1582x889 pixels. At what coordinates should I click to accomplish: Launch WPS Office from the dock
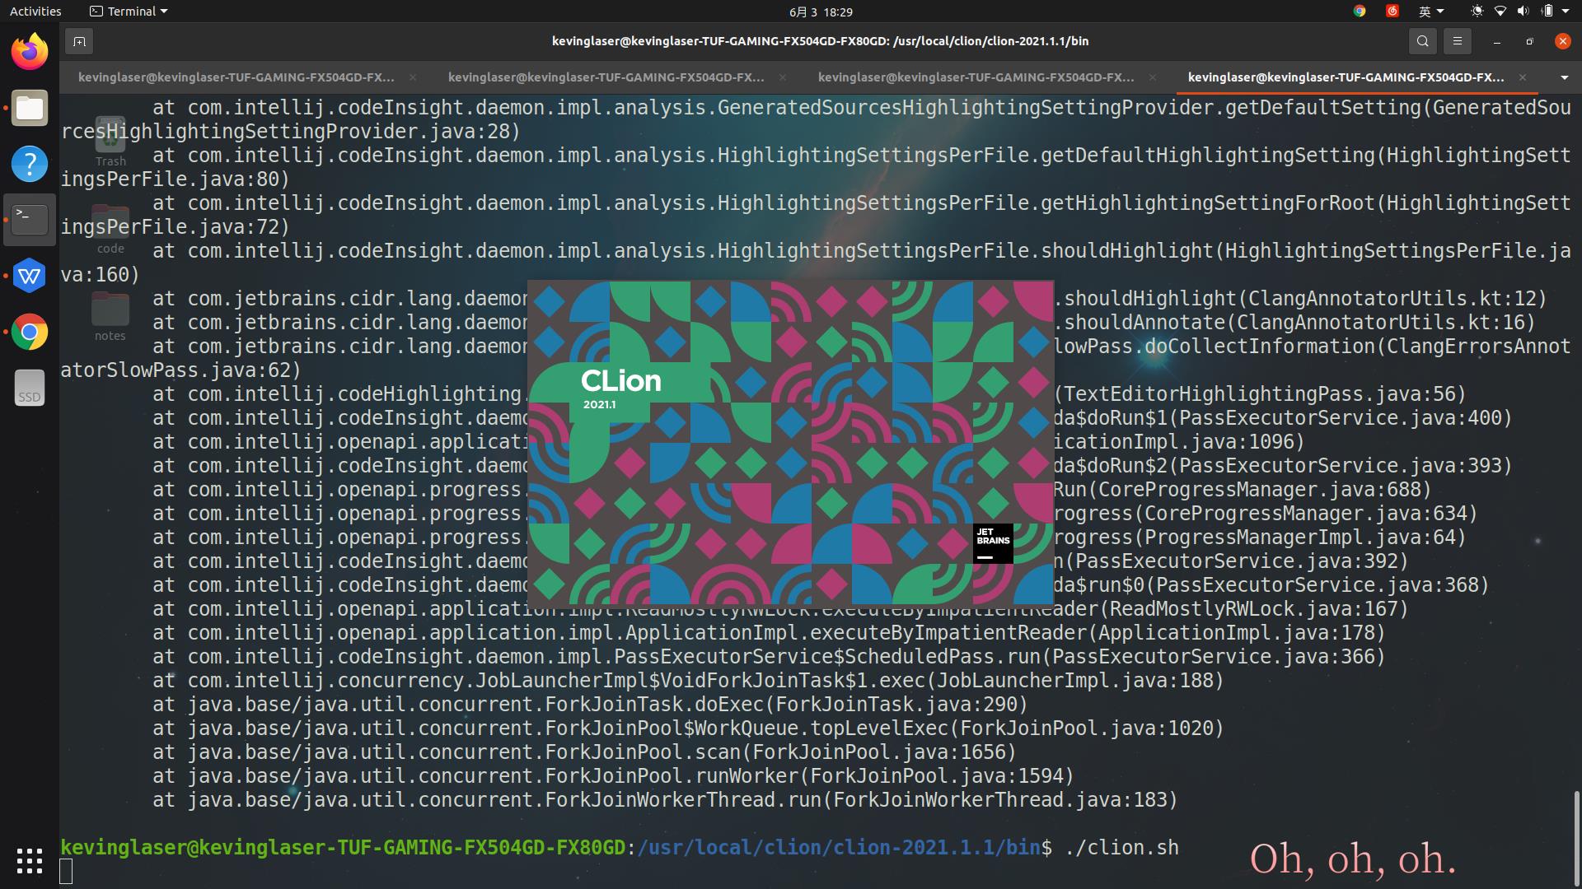pyautogui.click(x=30, y=276)
